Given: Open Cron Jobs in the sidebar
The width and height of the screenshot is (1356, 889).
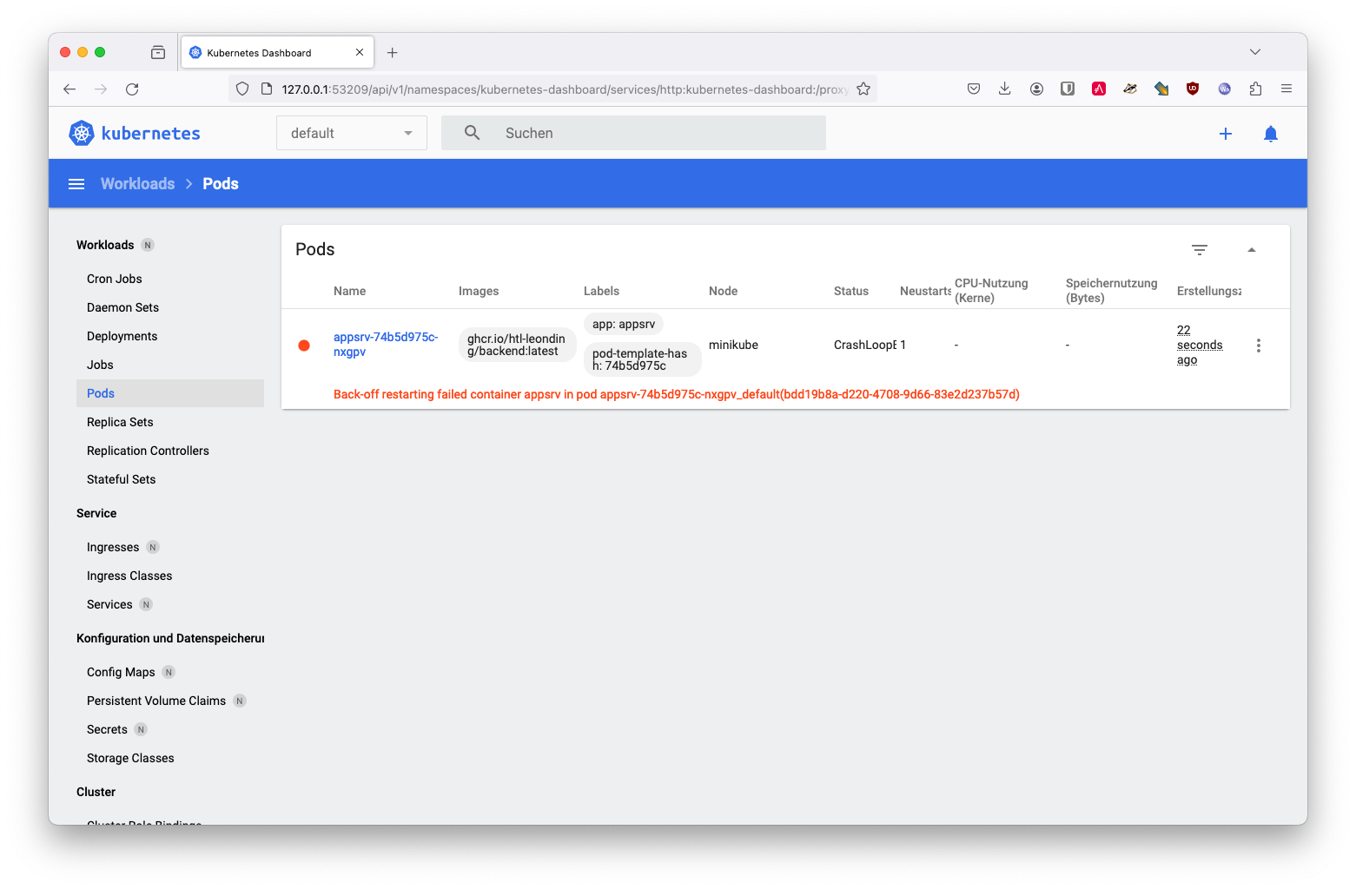Looking at the screenshot, I should [x=114, y=279].
